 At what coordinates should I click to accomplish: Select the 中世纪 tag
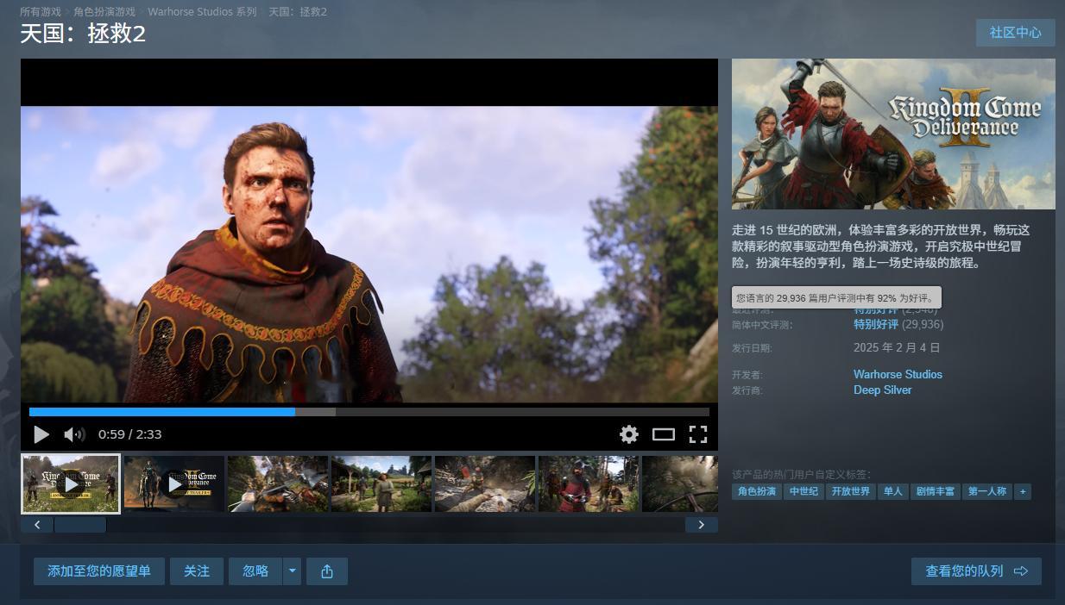point(803,491)
